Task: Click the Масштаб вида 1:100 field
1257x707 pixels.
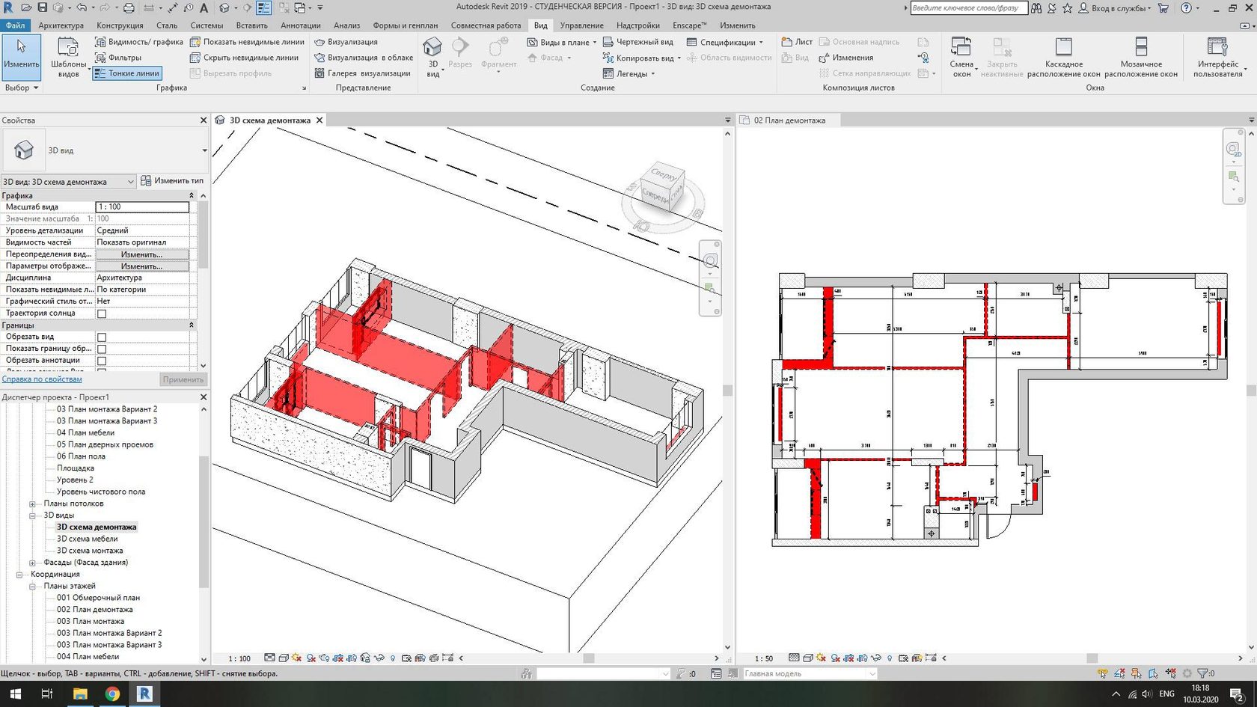Action: click(142, 207)
